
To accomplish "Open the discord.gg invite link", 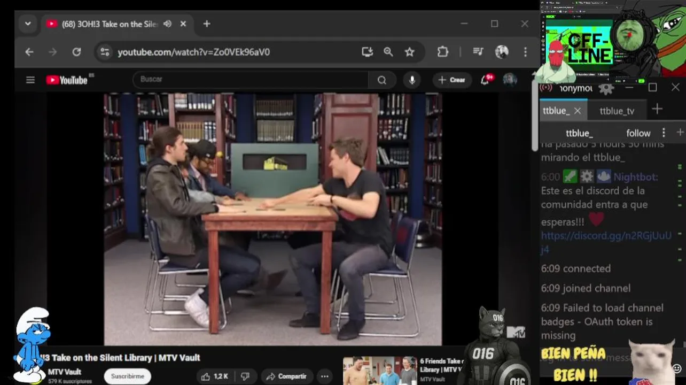I will [x=606, y=242].
